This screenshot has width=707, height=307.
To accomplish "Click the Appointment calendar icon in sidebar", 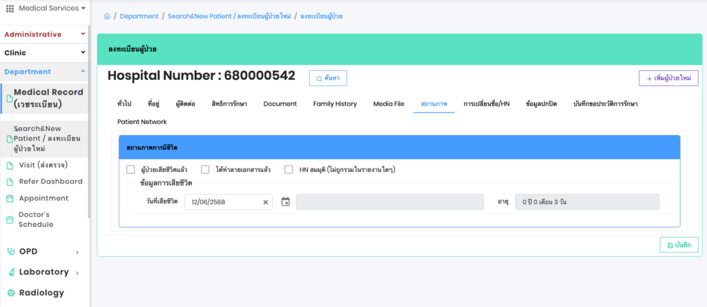I will pos(10,198).
